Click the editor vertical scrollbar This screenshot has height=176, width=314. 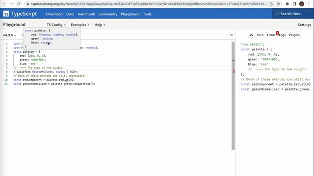[233, 96]
